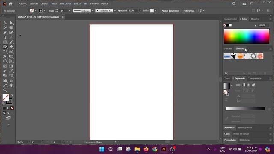The width and height of the screenshot is (274, 154).
Task: Select the Curvature tool
Action: [x=12, y=33]
